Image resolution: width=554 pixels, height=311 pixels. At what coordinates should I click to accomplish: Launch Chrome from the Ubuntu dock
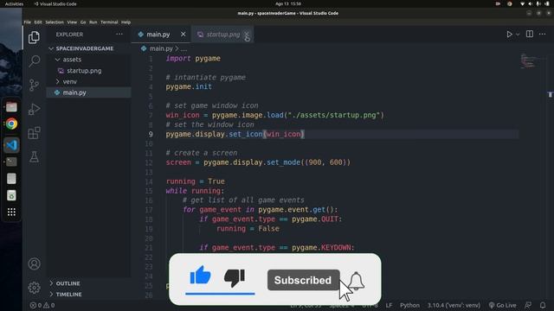point(11,124)
